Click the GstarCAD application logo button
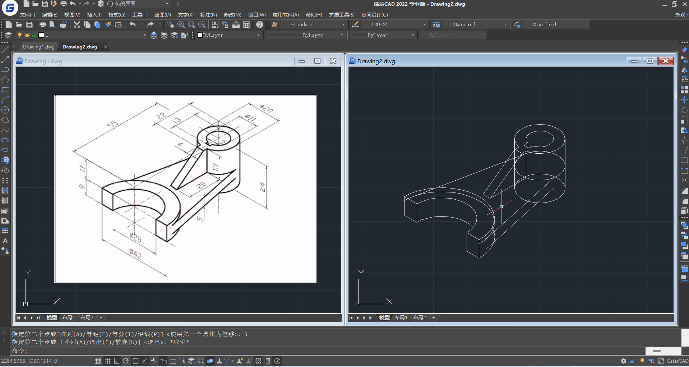 (10, 8)
